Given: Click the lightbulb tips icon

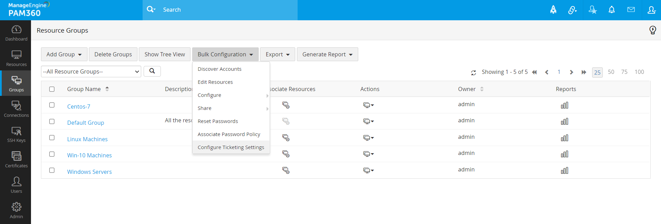Looking at the screenshot, I should [x=652, y=30].
